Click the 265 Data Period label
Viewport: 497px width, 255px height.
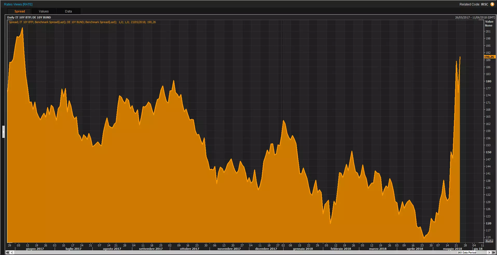pyautogui.click(x=467, y=252)
